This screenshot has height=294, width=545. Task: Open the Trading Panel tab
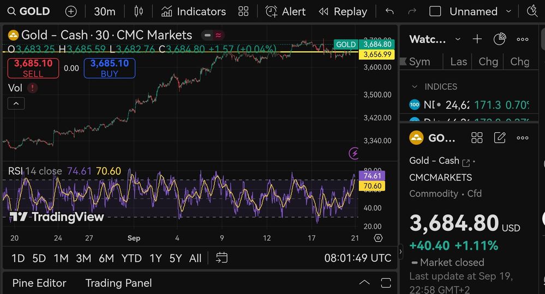click(118, 283)
